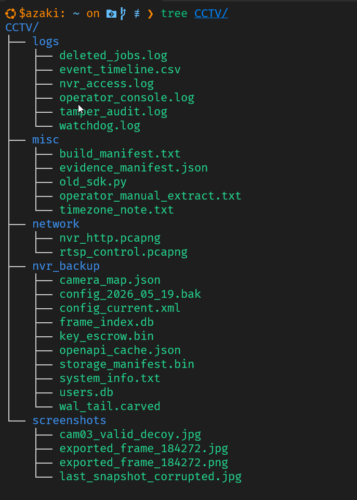Click the wal_tail.carved file name
357x500 pixels.
point(110,406)
